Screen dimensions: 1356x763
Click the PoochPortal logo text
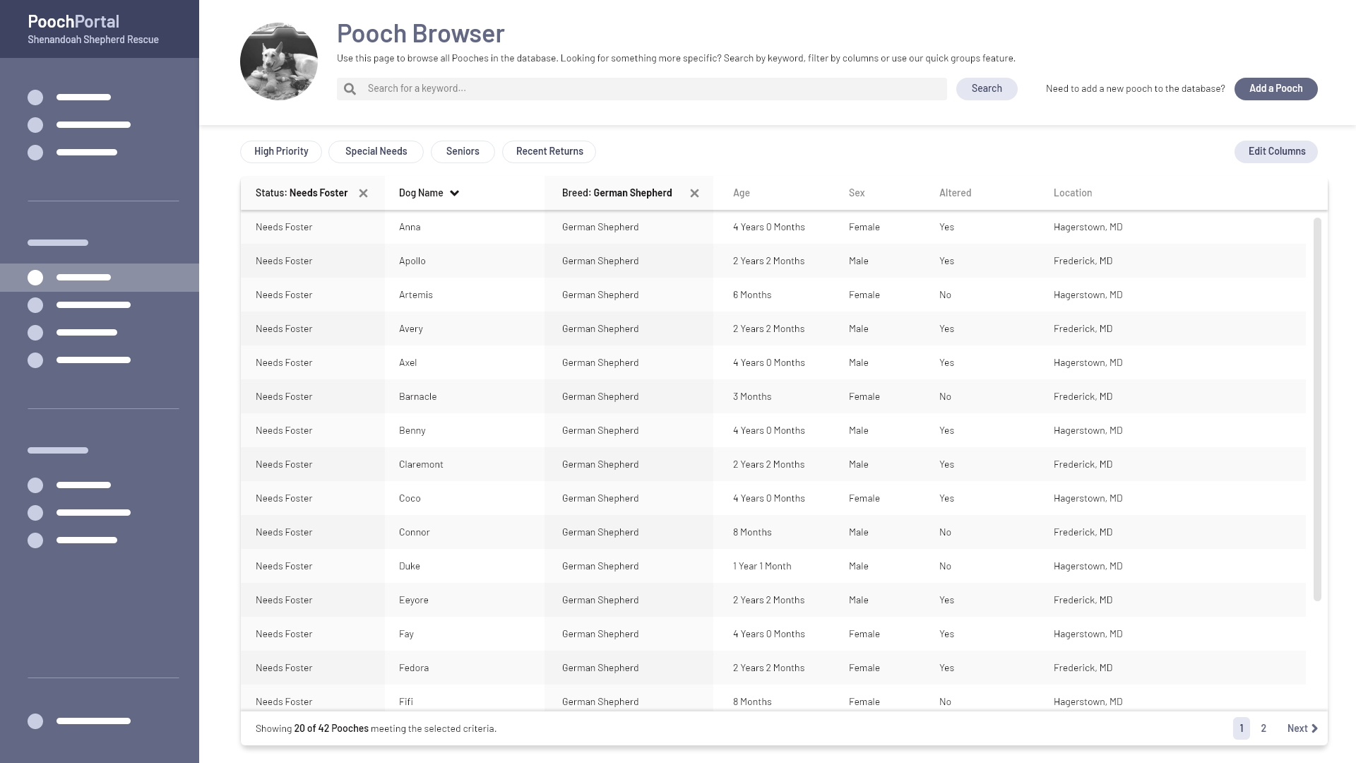(x=73, y=22)
